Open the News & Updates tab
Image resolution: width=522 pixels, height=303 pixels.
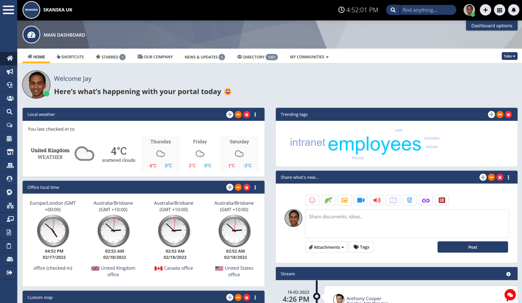tap(201, 57)
